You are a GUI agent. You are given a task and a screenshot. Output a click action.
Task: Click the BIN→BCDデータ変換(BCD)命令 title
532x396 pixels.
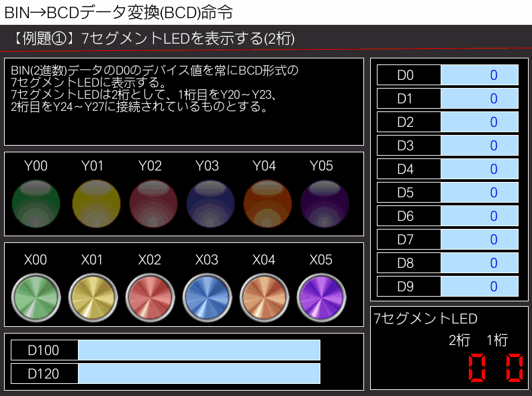coord(118,13)
